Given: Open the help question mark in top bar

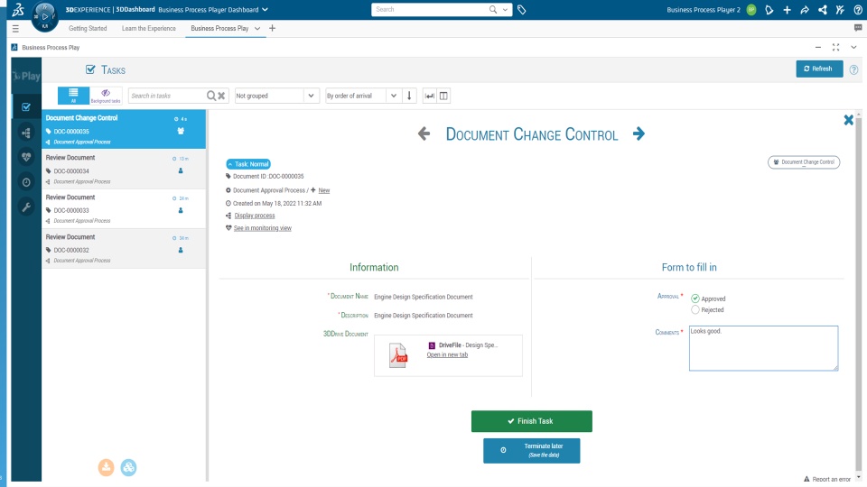Looking at the screenshot, I should coord(858,9).
